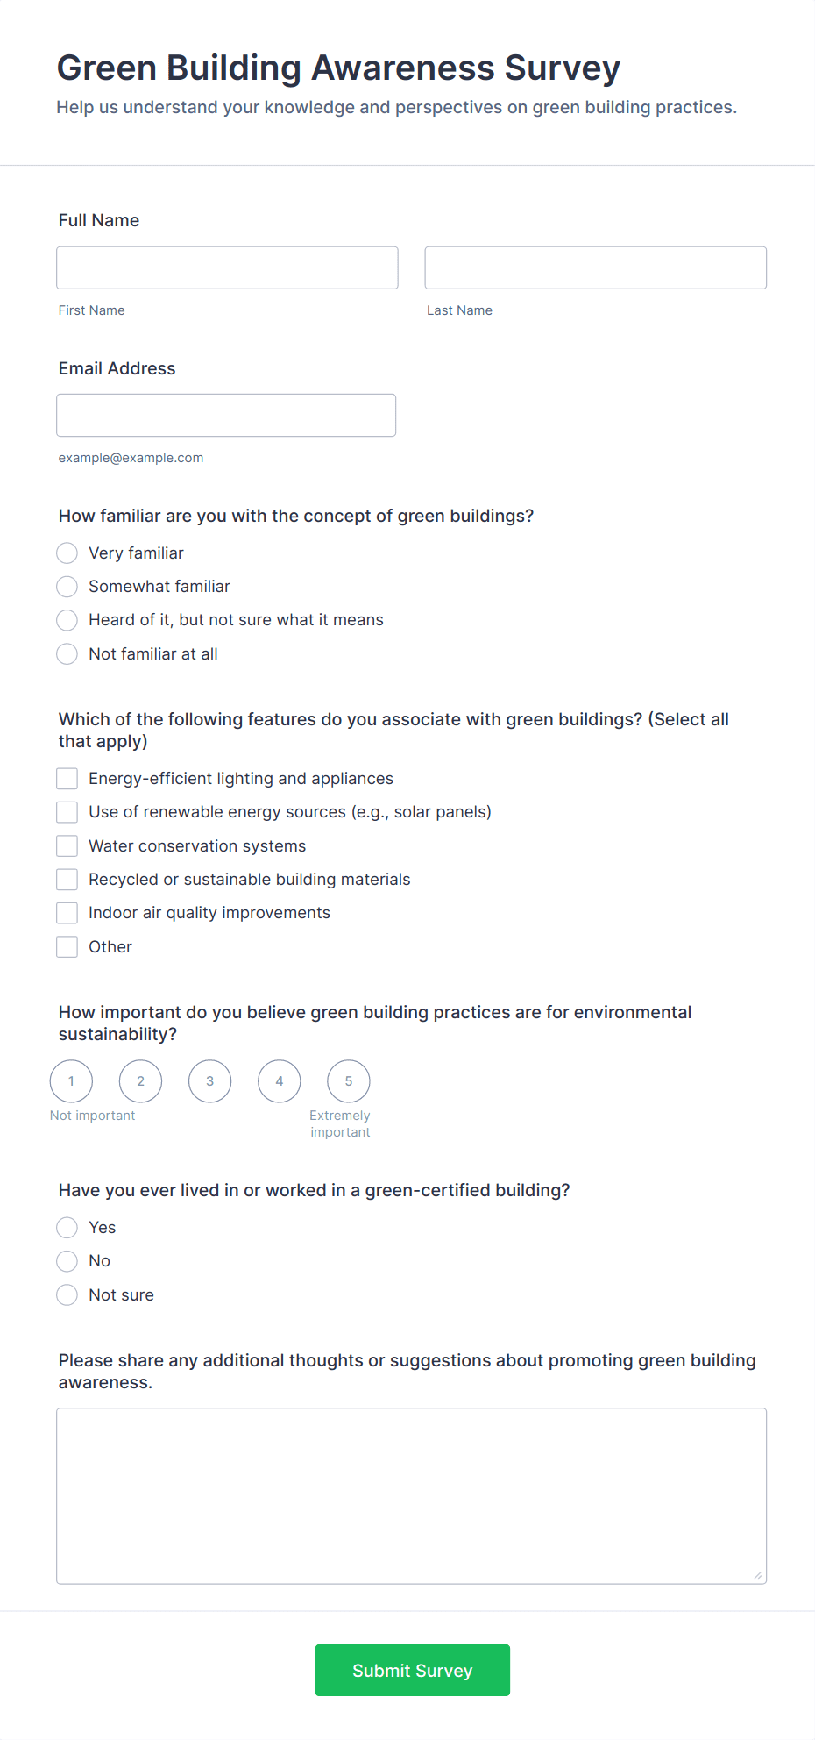Select 'Yes' for green-certified building question
The image size is (815, 1740).
tap(67, 1227)
